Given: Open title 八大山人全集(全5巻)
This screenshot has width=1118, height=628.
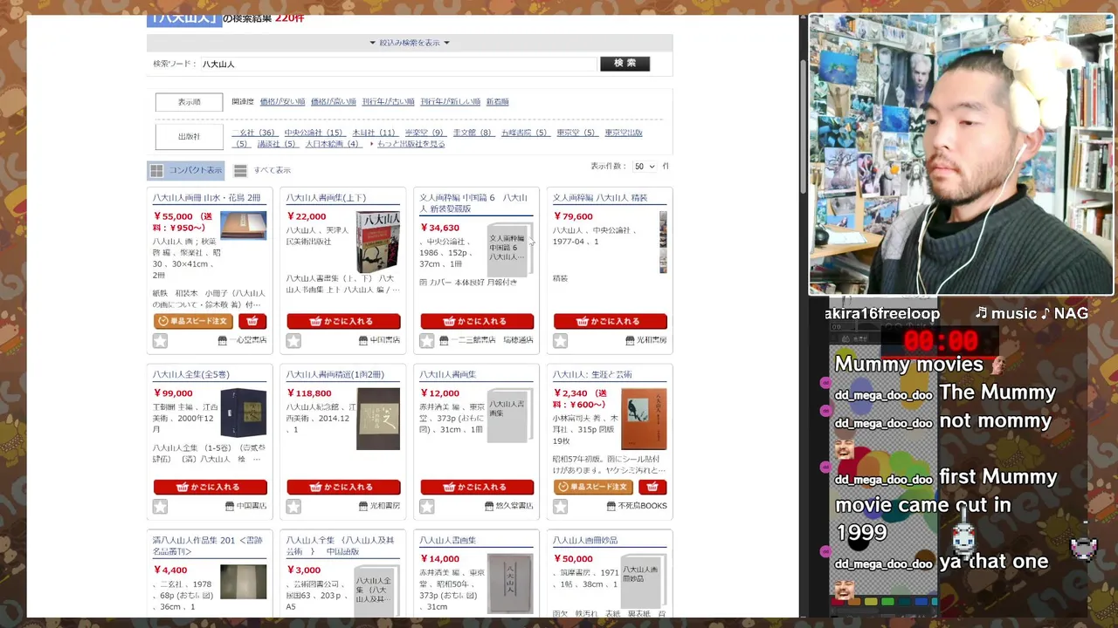Looking at the screenshot, I should point(191,374).
